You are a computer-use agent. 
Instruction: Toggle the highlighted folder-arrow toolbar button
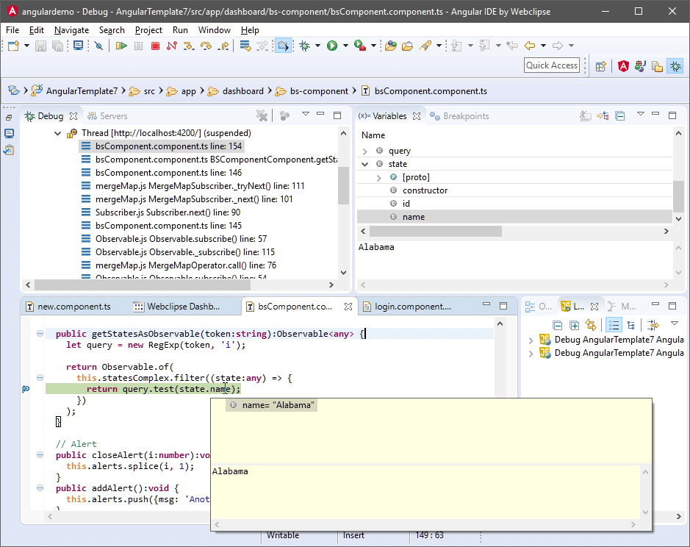(x=283, y=46)
